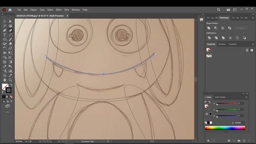Click the Minus Front shape mode icon
Screen dimensions: 256x144
216,28
